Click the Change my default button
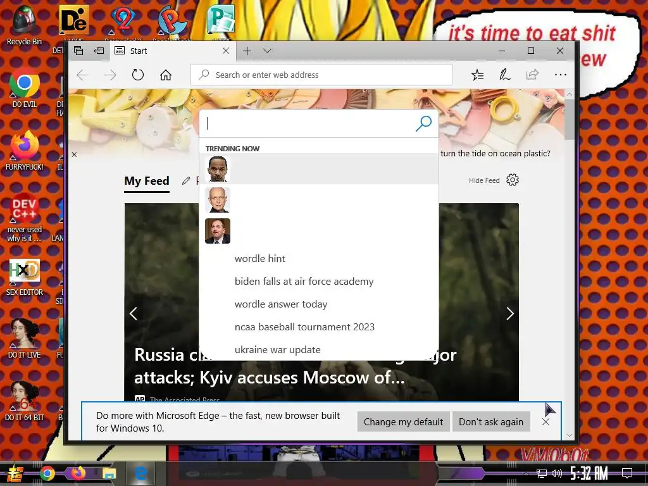 403,421
